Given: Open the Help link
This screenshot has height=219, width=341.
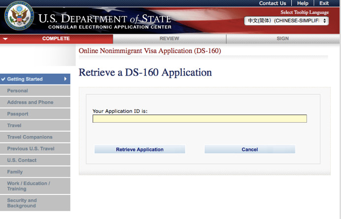Looking at the screenshot, I should click(303, 3).
